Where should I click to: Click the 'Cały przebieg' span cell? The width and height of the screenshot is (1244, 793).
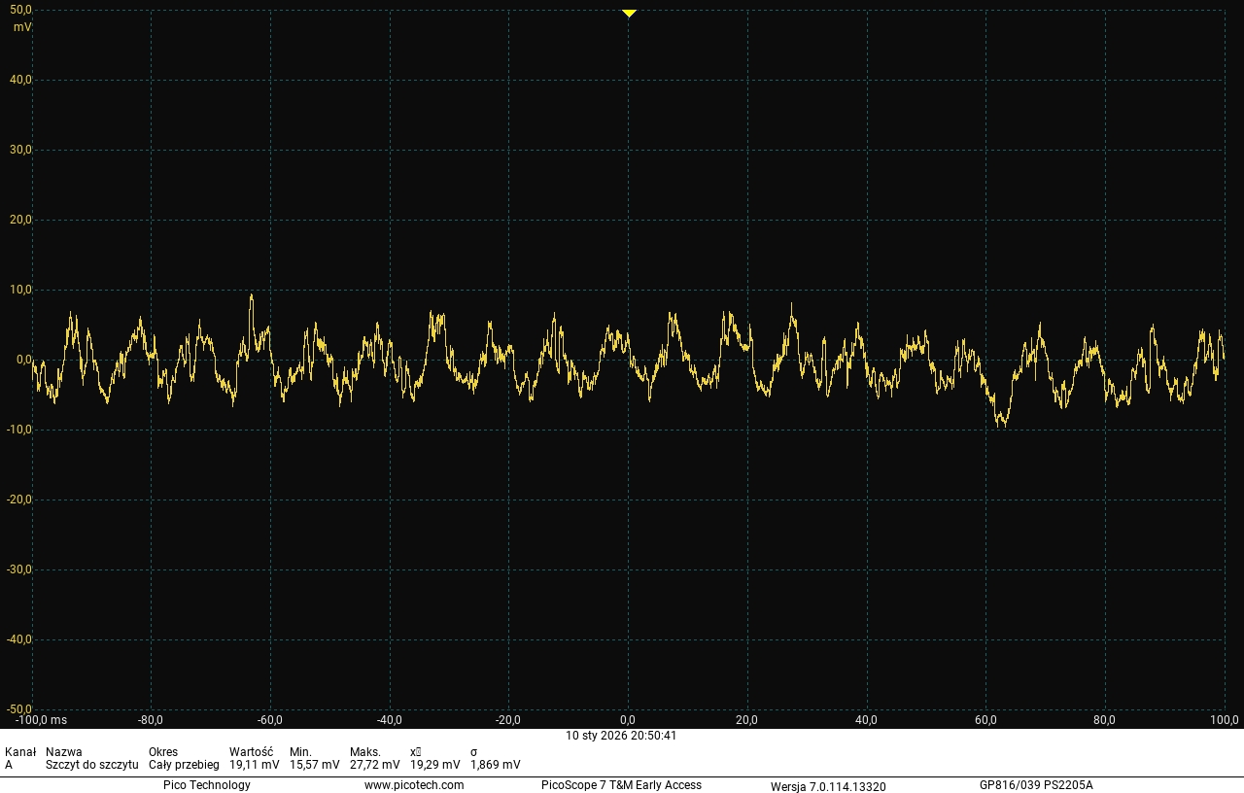184,765
